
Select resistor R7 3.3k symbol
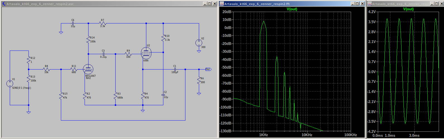point(102,23)
